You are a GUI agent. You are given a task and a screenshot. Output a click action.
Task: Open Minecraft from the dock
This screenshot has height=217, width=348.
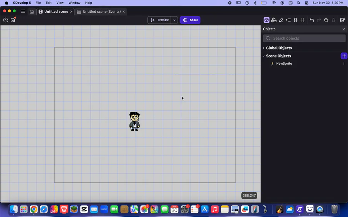(74, 209)
